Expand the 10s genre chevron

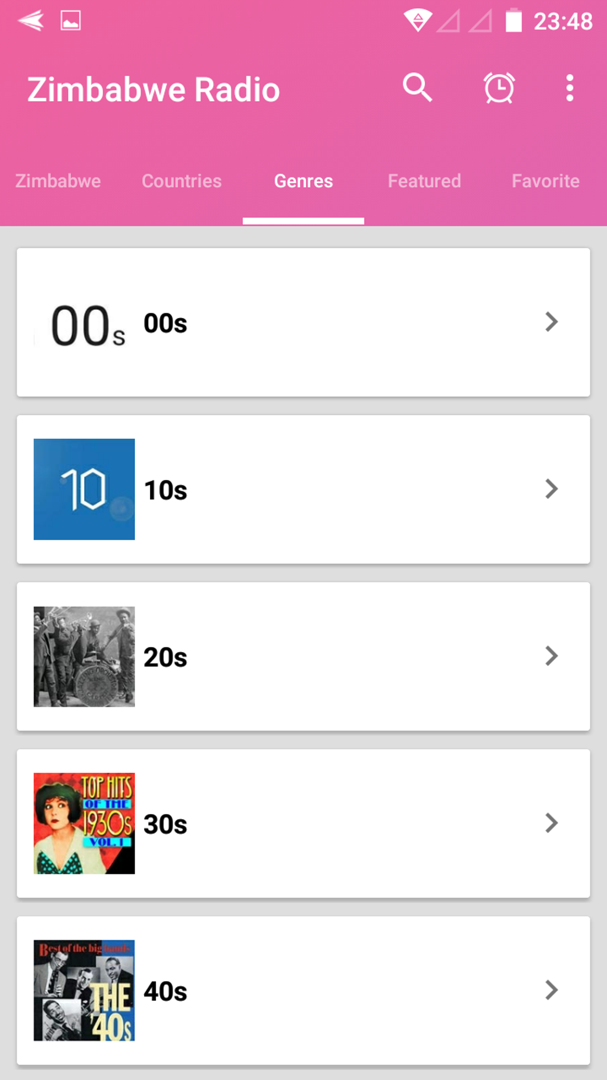(552, 489)
